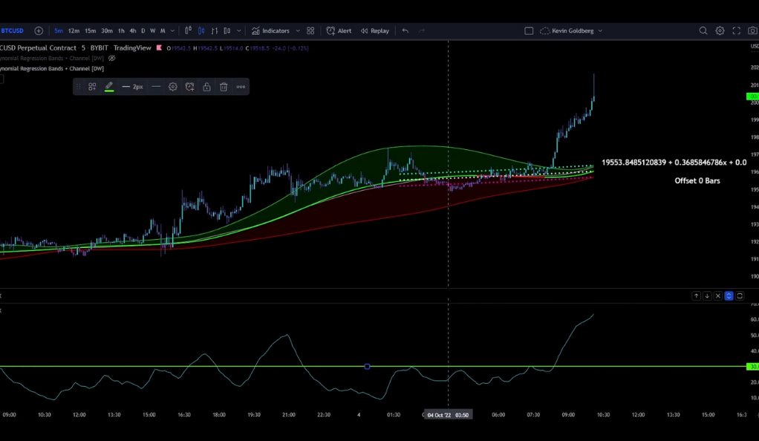Select the hollow candles chart style icon
759x441 pixels.
pos(189,30)
